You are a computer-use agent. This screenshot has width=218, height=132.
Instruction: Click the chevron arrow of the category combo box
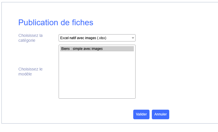pyautogui.click(x=133, y=38)
